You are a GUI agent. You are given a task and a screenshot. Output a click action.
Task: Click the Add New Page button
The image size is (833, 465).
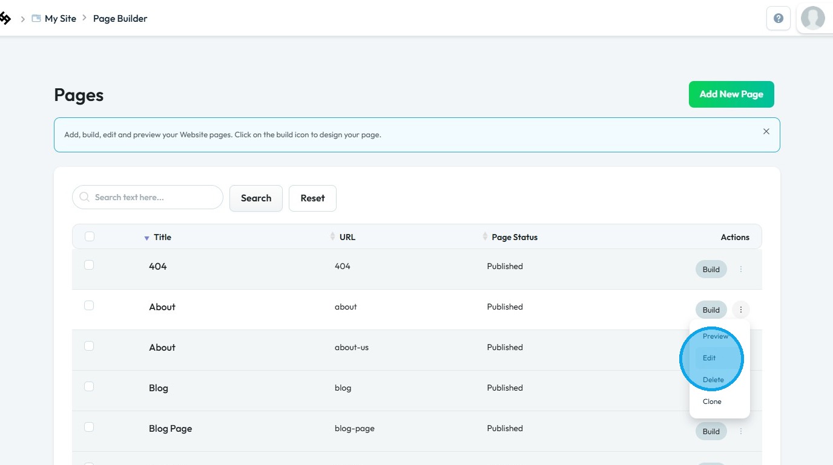coord(731,94)
